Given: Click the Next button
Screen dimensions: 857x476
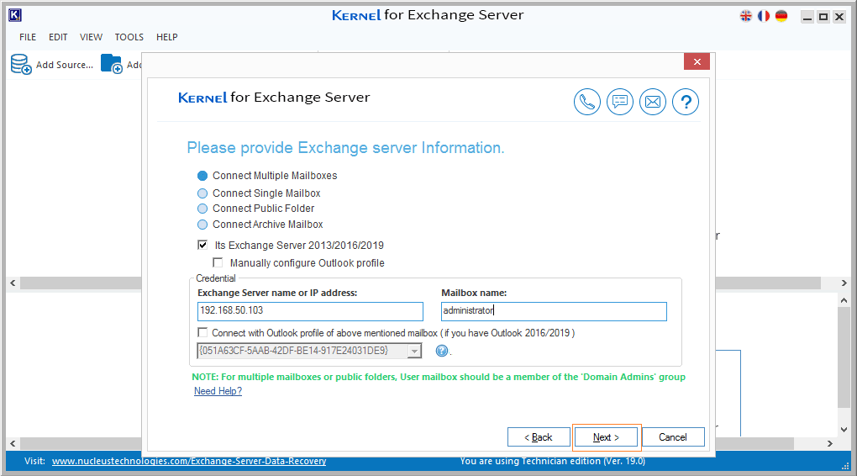Looking at the screenshot, I should tap(606, 437).
